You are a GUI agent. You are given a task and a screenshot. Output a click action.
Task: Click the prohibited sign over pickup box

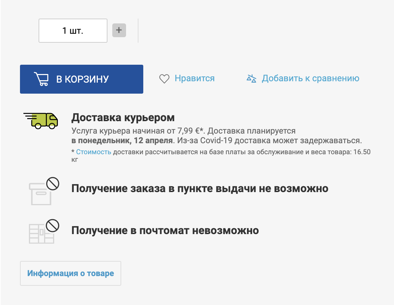[53, 183]
